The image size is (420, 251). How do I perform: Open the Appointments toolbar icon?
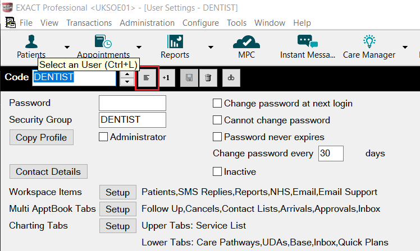(x=103, y=41)
